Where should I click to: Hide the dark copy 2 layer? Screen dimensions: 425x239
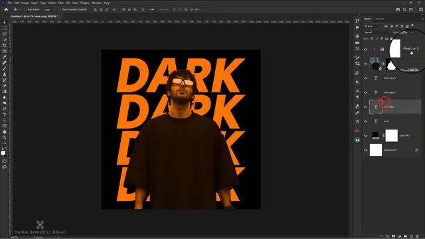pyautogui.click(x=365, y=92)
